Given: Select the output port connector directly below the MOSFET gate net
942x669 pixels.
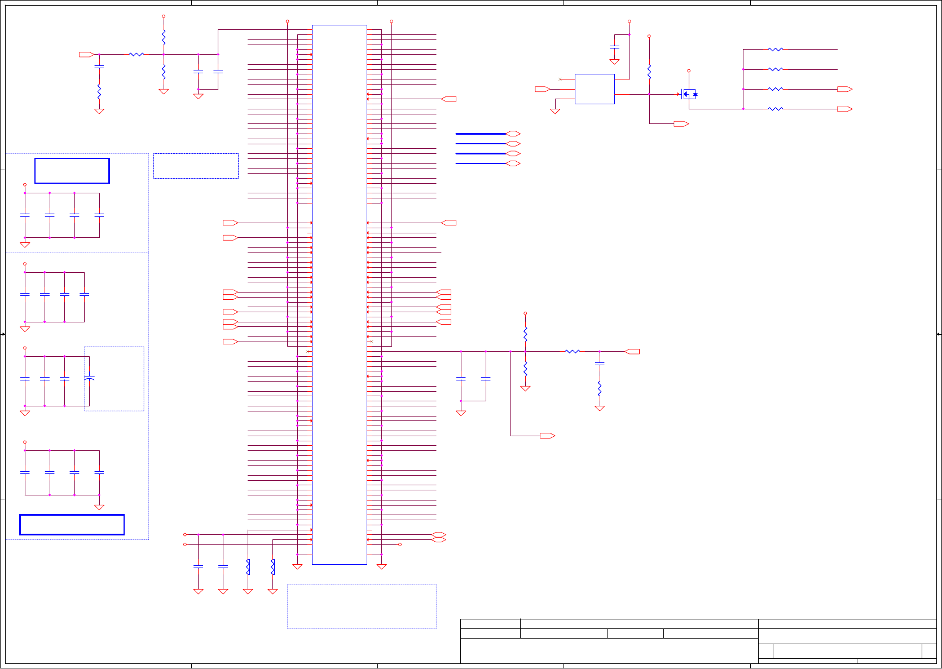Looking at the screenshot, I should 681,123.
